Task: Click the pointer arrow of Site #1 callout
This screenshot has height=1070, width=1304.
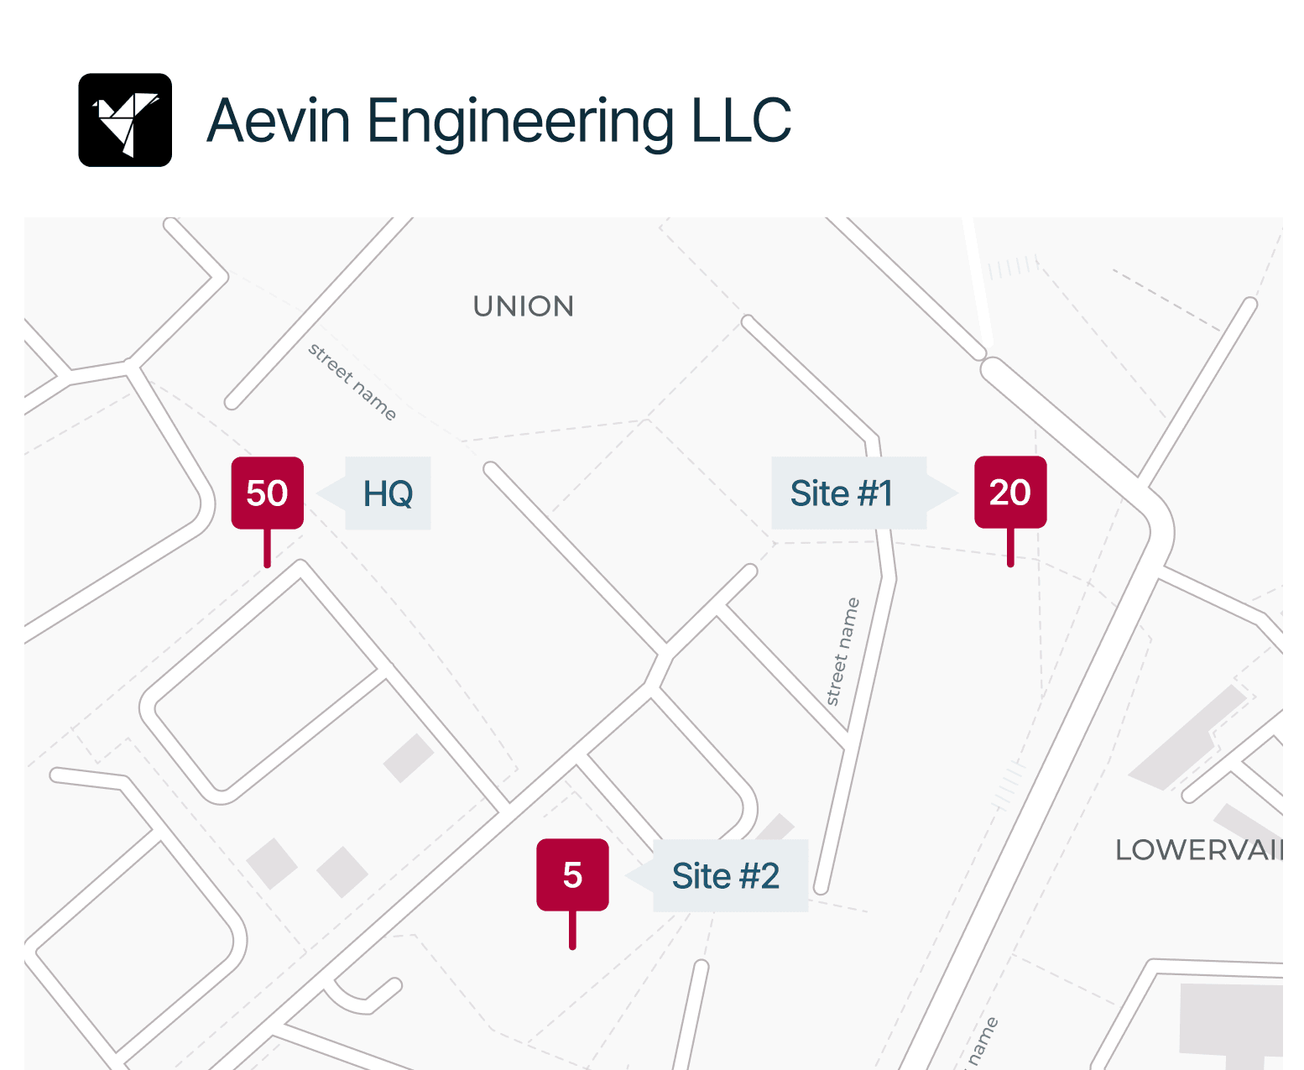Action: click(942, 493)
